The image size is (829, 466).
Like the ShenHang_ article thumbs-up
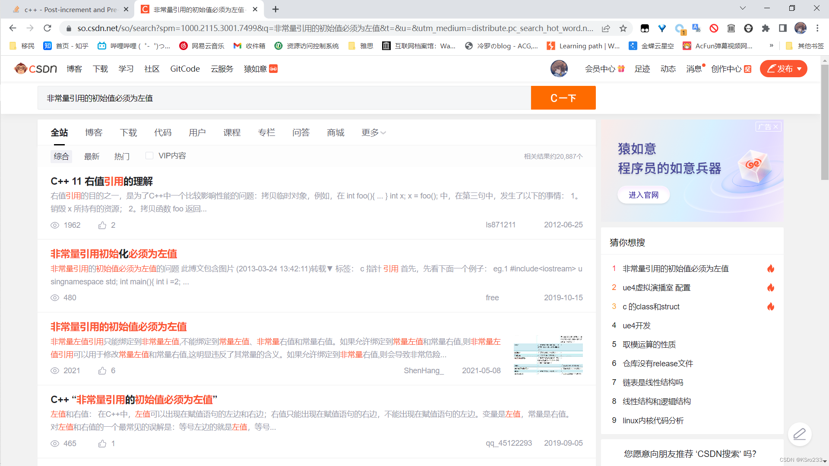(x=102, y=371)
